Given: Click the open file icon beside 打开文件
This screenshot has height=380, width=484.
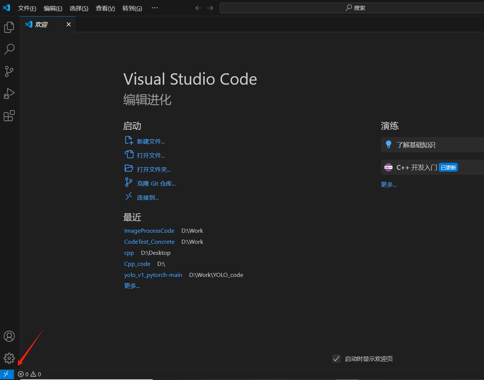Looking at the screenshot, I should [129, 155].
